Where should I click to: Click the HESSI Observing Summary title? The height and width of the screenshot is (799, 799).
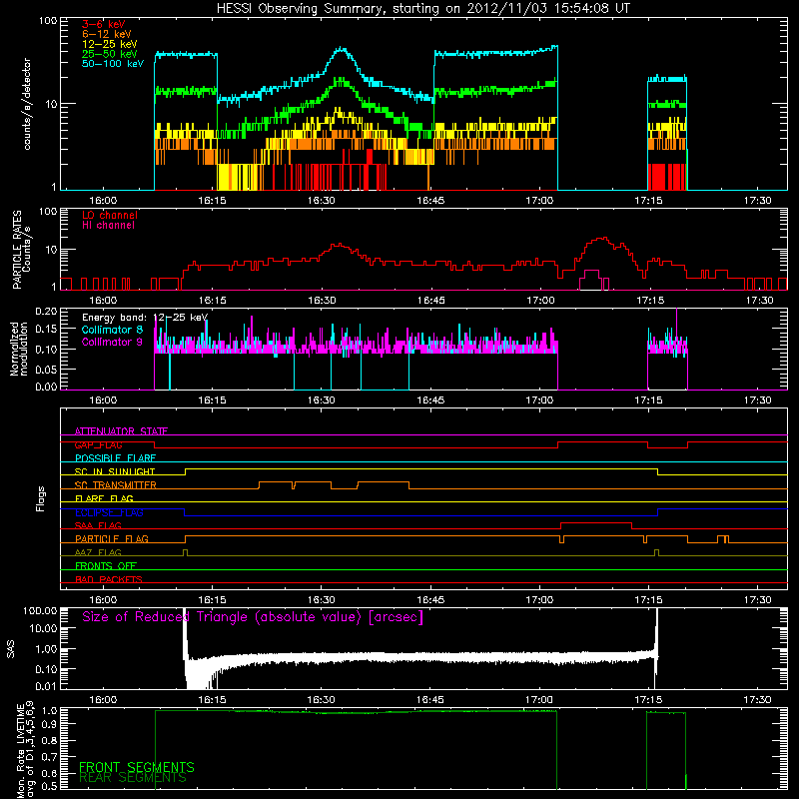click(422, 9)
